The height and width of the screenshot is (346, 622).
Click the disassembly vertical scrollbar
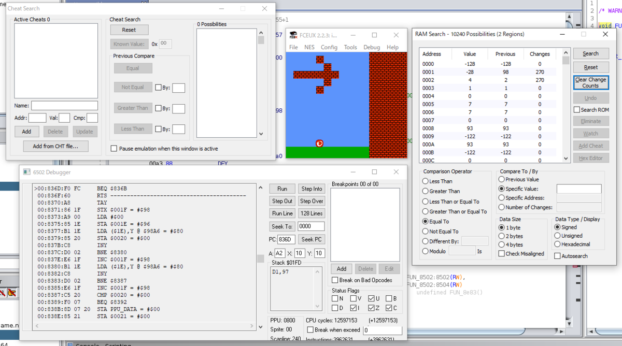point(261,257)
